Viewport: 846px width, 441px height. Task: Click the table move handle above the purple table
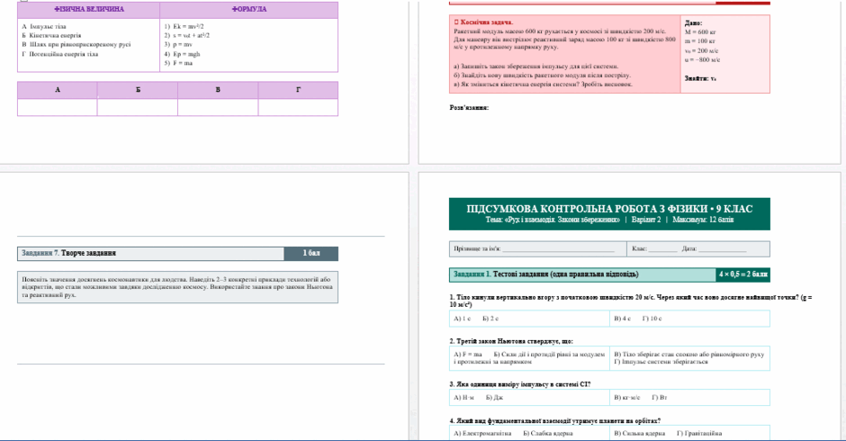[22, 1]
